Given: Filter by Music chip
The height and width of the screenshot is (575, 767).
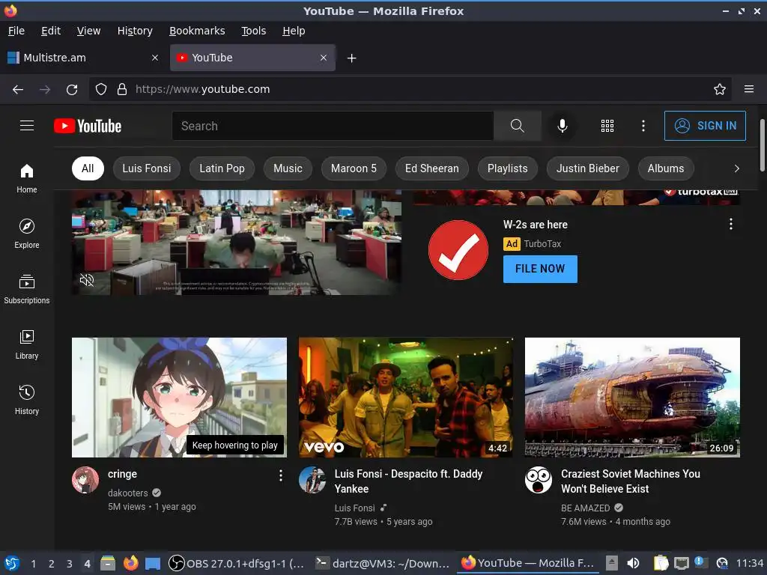Looking at the screenshot, I should 288,168.
